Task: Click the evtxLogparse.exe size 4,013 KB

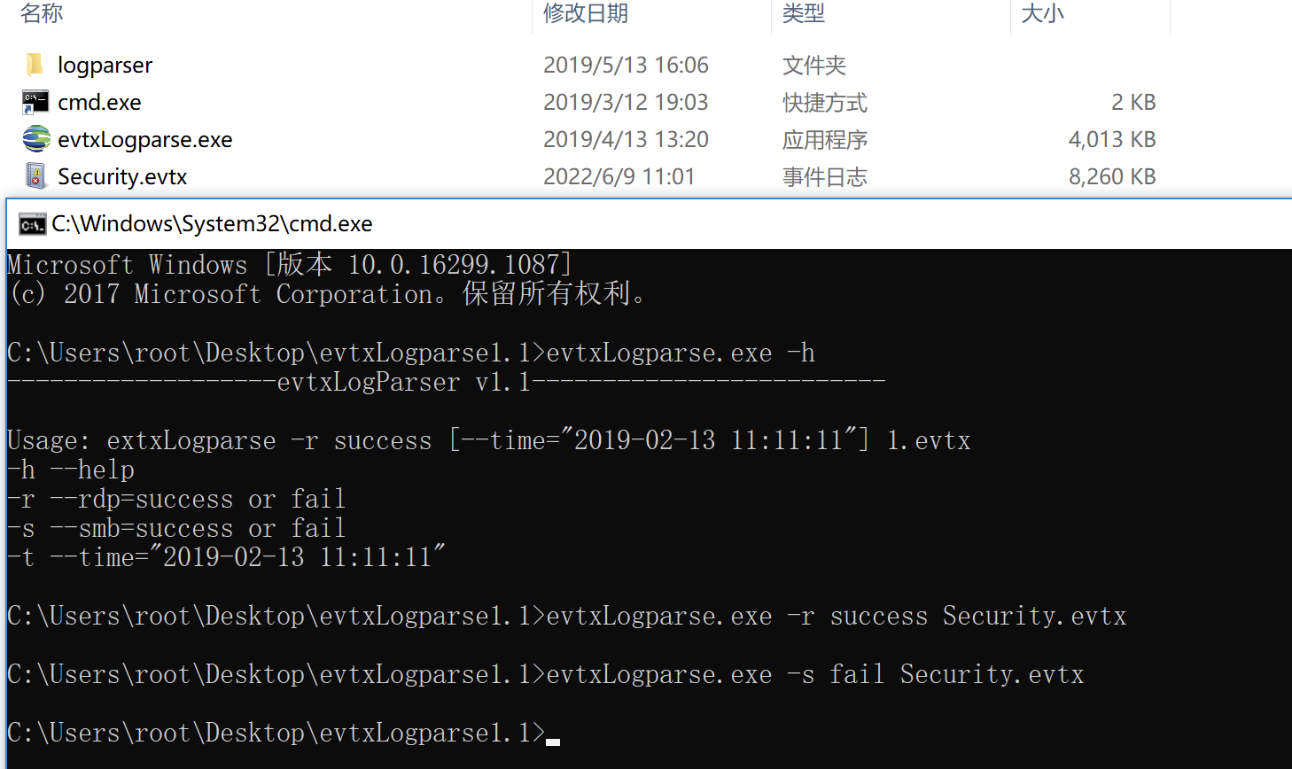Action: (1111, 139)
